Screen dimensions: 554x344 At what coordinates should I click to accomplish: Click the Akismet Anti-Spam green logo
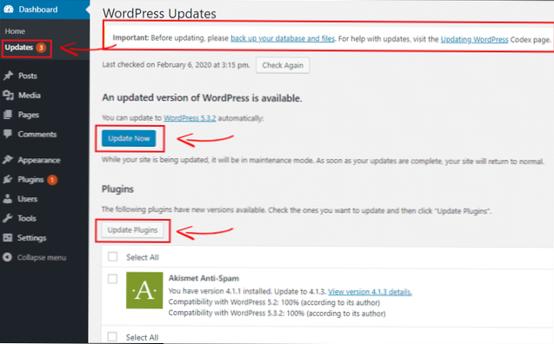tap(144, 290)
